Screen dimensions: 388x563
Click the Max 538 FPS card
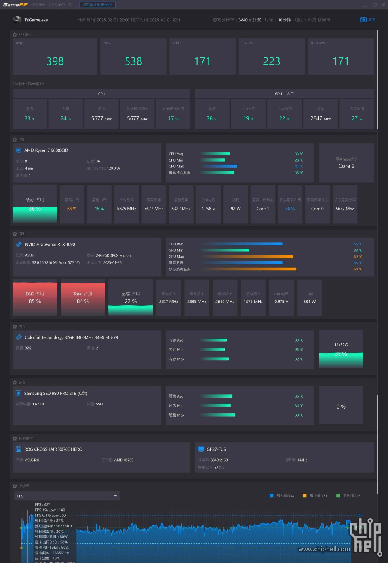tap(133, 57)
